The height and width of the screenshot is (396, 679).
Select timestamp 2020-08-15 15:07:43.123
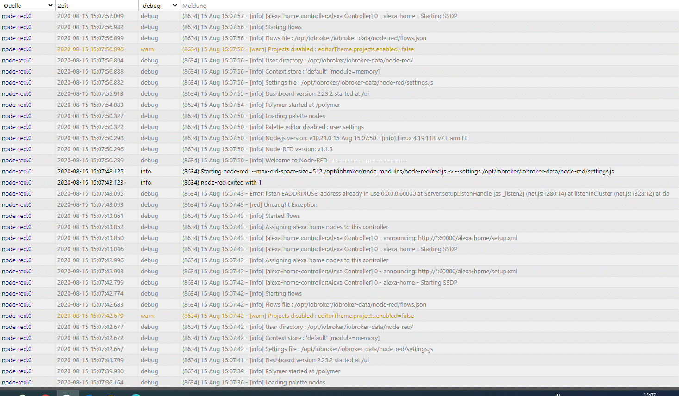click(x=90, y=183)
